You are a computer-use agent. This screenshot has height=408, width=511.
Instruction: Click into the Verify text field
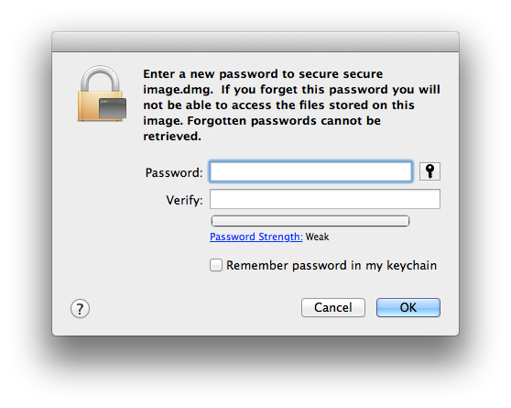tap(325, 199)
